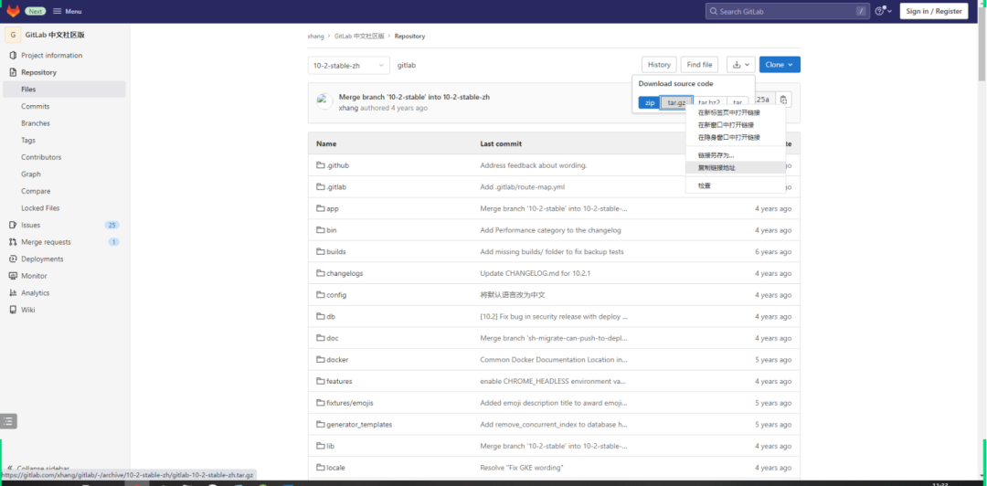Open the merge commit title link
The image size is (987, 486).
coord(414,97)
